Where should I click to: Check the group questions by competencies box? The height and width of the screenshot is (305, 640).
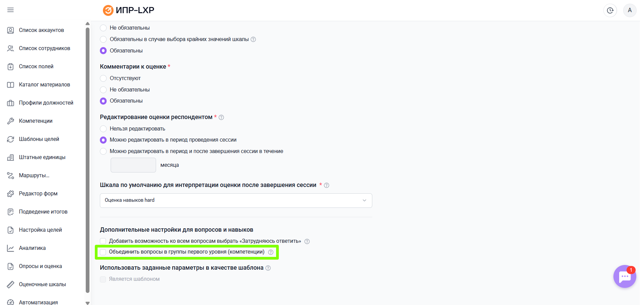click(x=103, y=252)
